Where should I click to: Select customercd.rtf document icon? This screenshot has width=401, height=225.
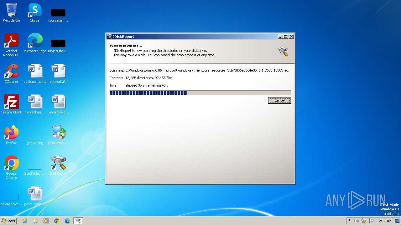(x=35, y=74)
